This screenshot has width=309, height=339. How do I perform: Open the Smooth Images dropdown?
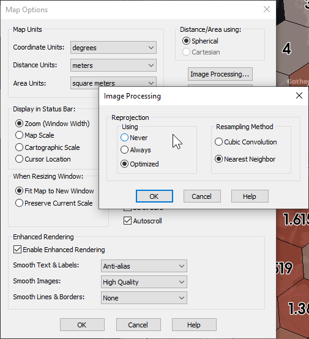pos(144,282)
